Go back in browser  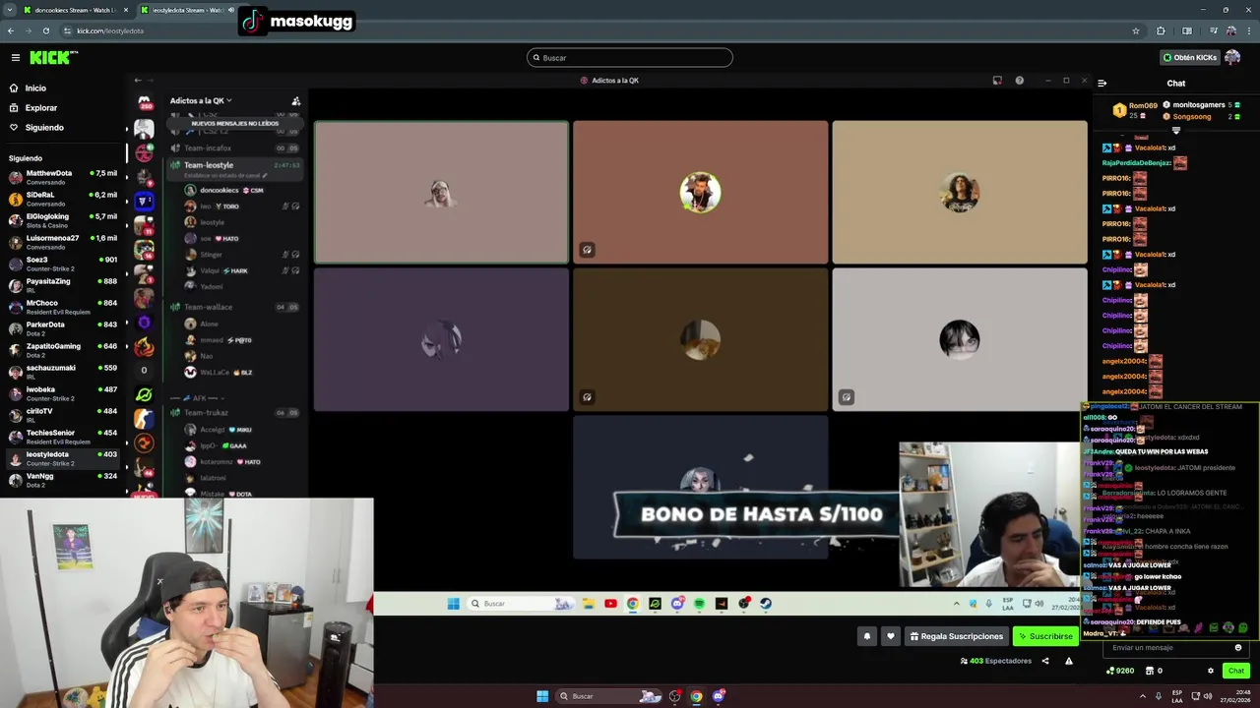click(11, 30)
